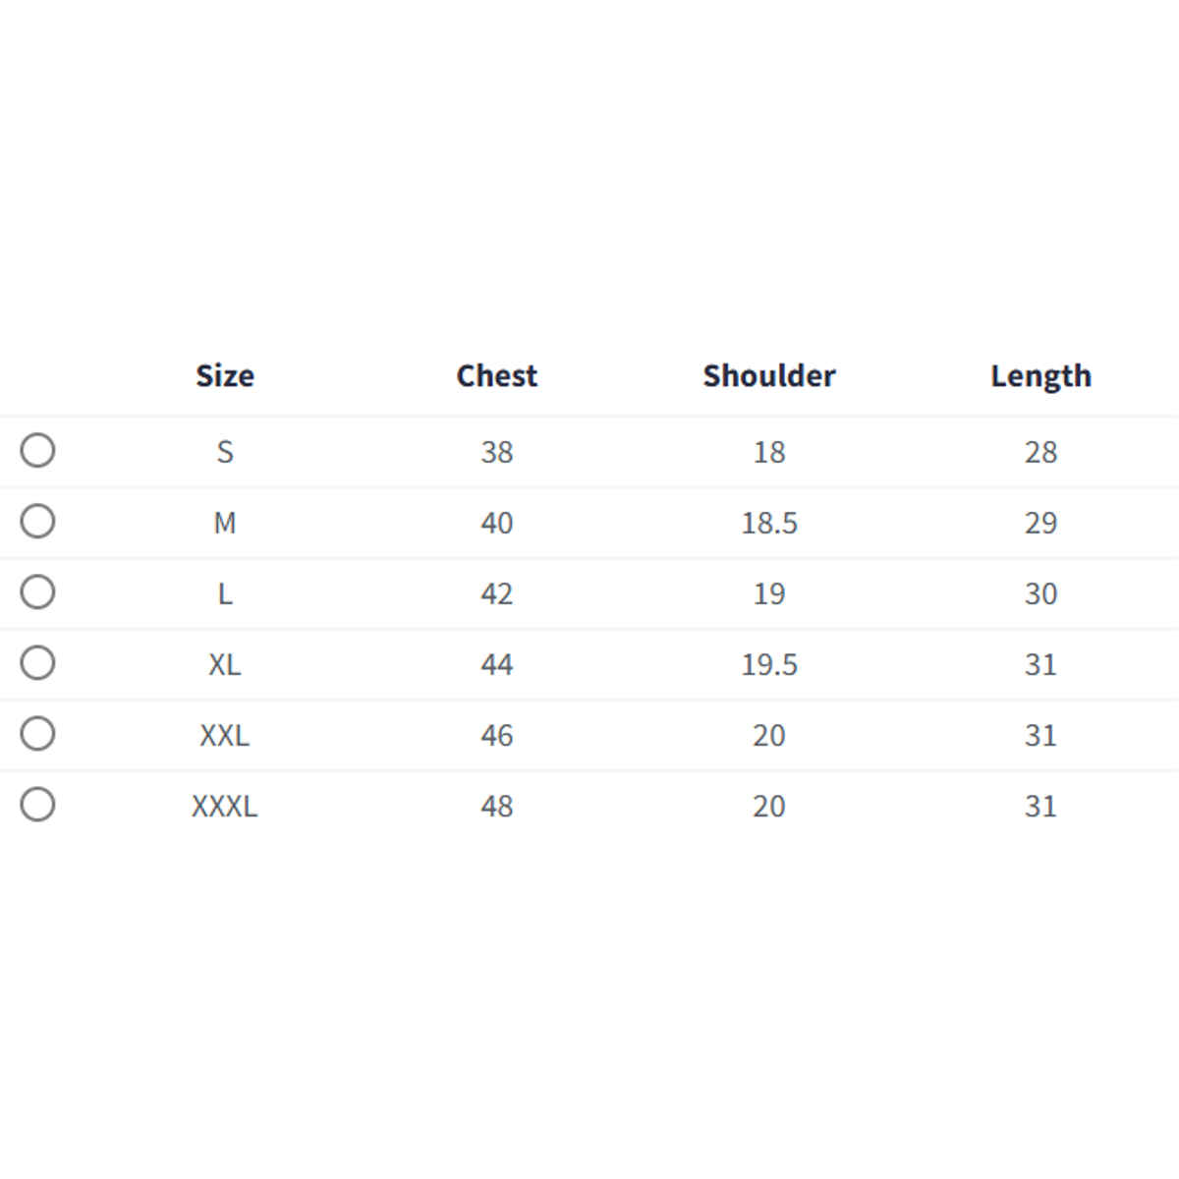1179x1179 pixels.
Task: Click shoulder value 18.5
Action: tap(768, 523)
